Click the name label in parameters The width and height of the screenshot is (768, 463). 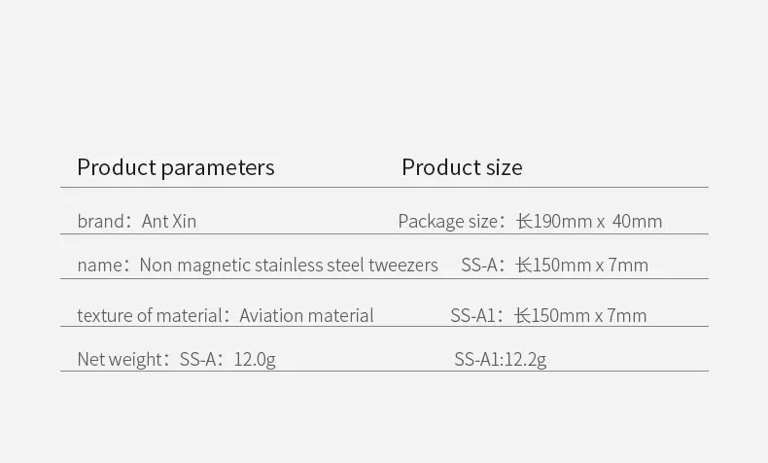coord(100,266)
